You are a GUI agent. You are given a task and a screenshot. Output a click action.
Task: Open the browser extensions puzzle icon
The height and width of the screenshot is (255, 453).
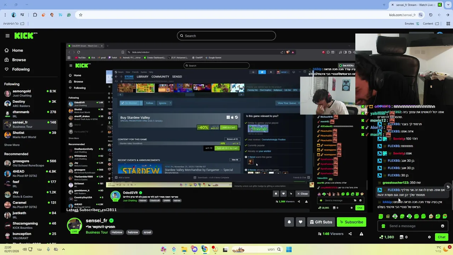[x=35, y=15]
